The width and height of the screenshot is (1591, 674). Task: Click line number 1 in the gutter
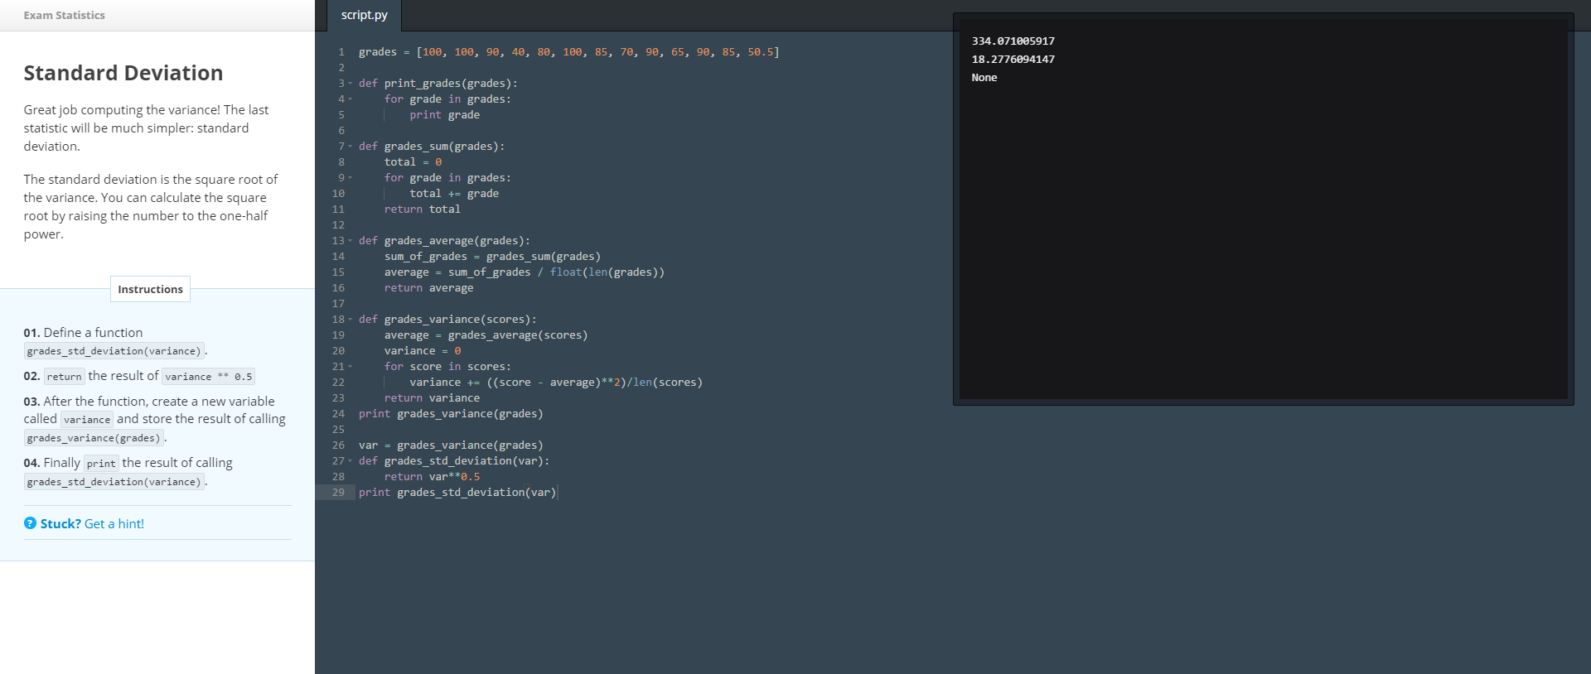coord(341,52)
